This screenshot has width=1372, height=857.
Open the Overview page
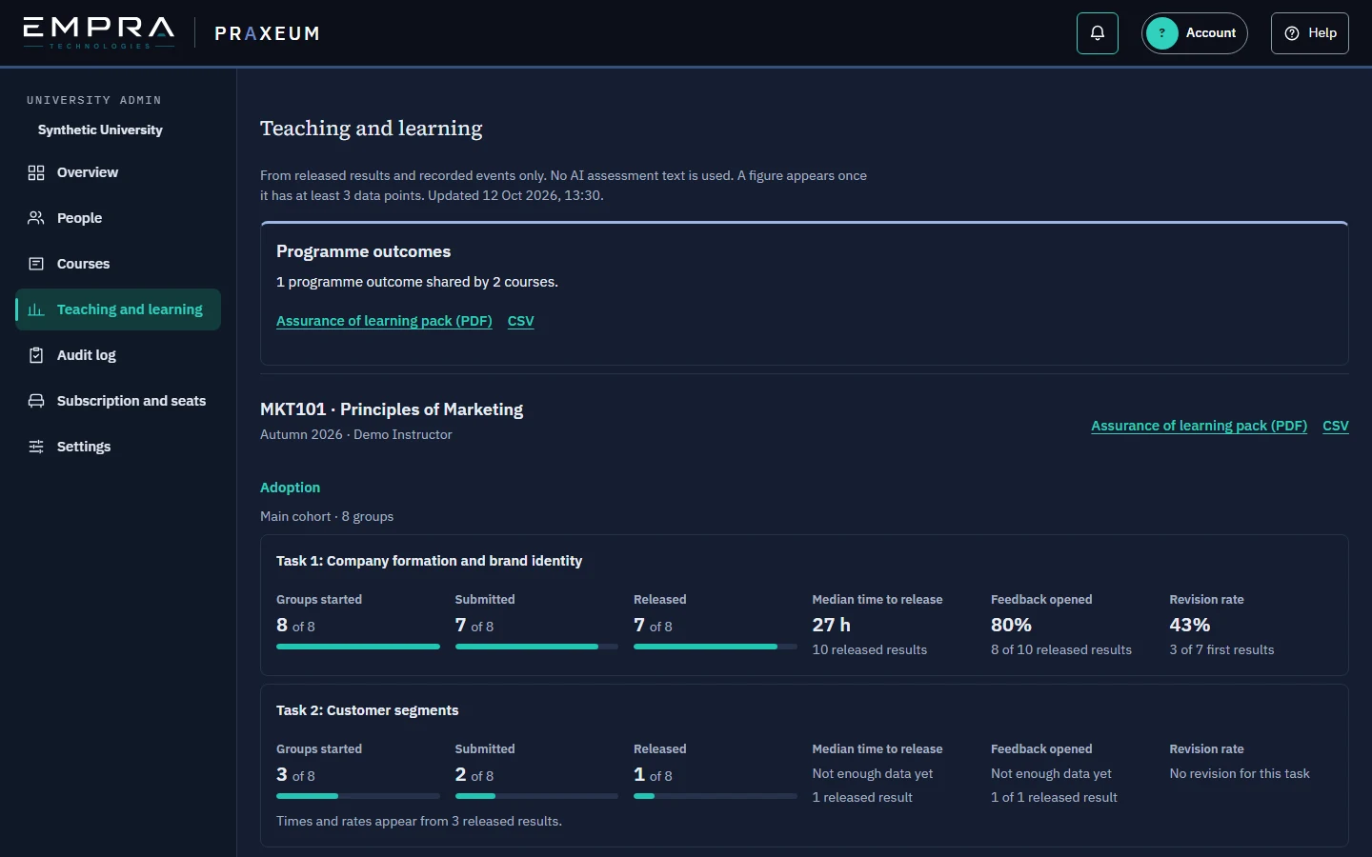coord(118,172)
